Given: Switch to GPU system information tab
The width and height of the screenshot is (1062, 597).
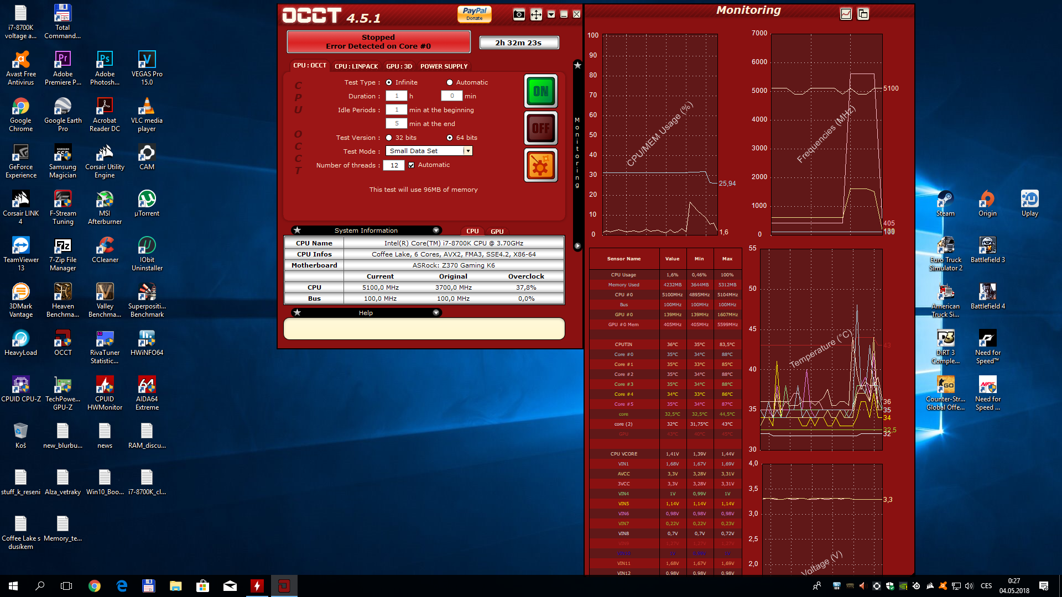Looking at the screenshot, I should point(497,232).
